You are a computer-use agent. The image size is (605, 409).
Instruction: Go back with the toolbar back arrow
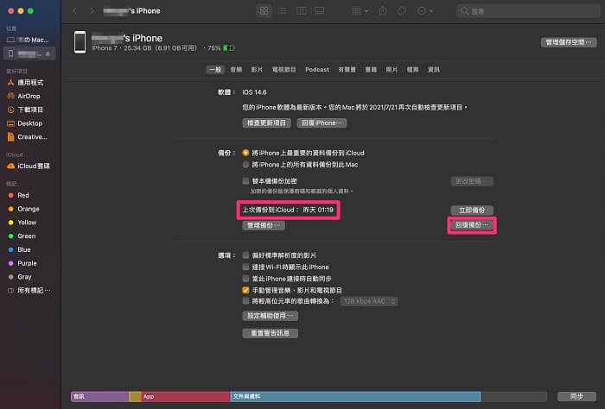(x=74, y=10)
